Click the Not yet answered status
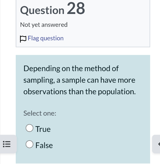 44,25
